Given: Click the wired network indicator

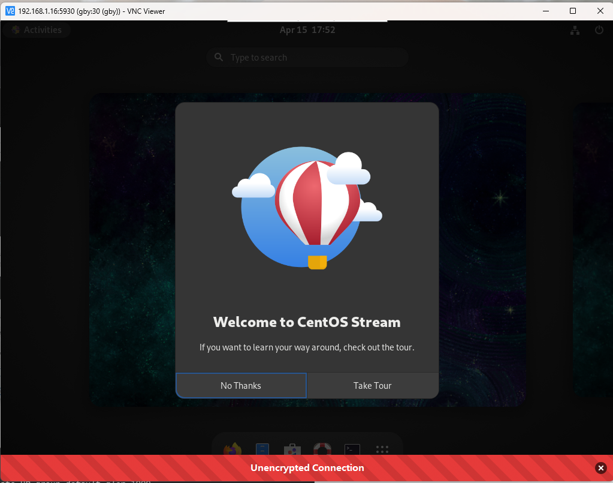Looking at the screenshot, I should (575, 29).
